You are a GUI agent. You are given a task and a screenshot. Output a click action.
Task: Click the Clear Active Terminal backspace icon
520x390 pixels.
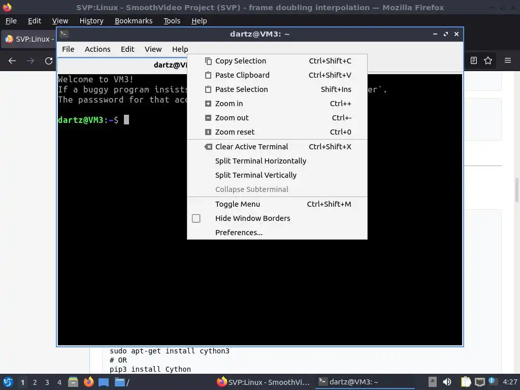(x=208, y=147)
